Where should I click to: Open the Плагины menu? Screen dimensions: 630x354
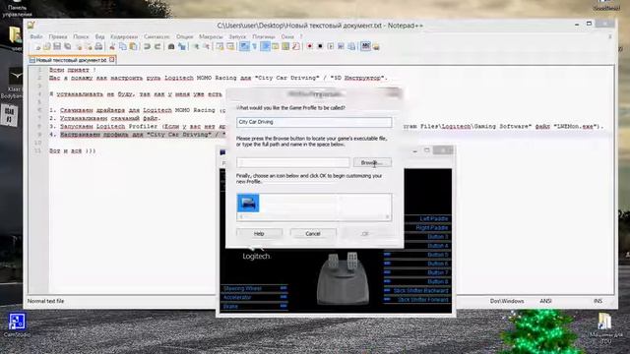(264, 36)
